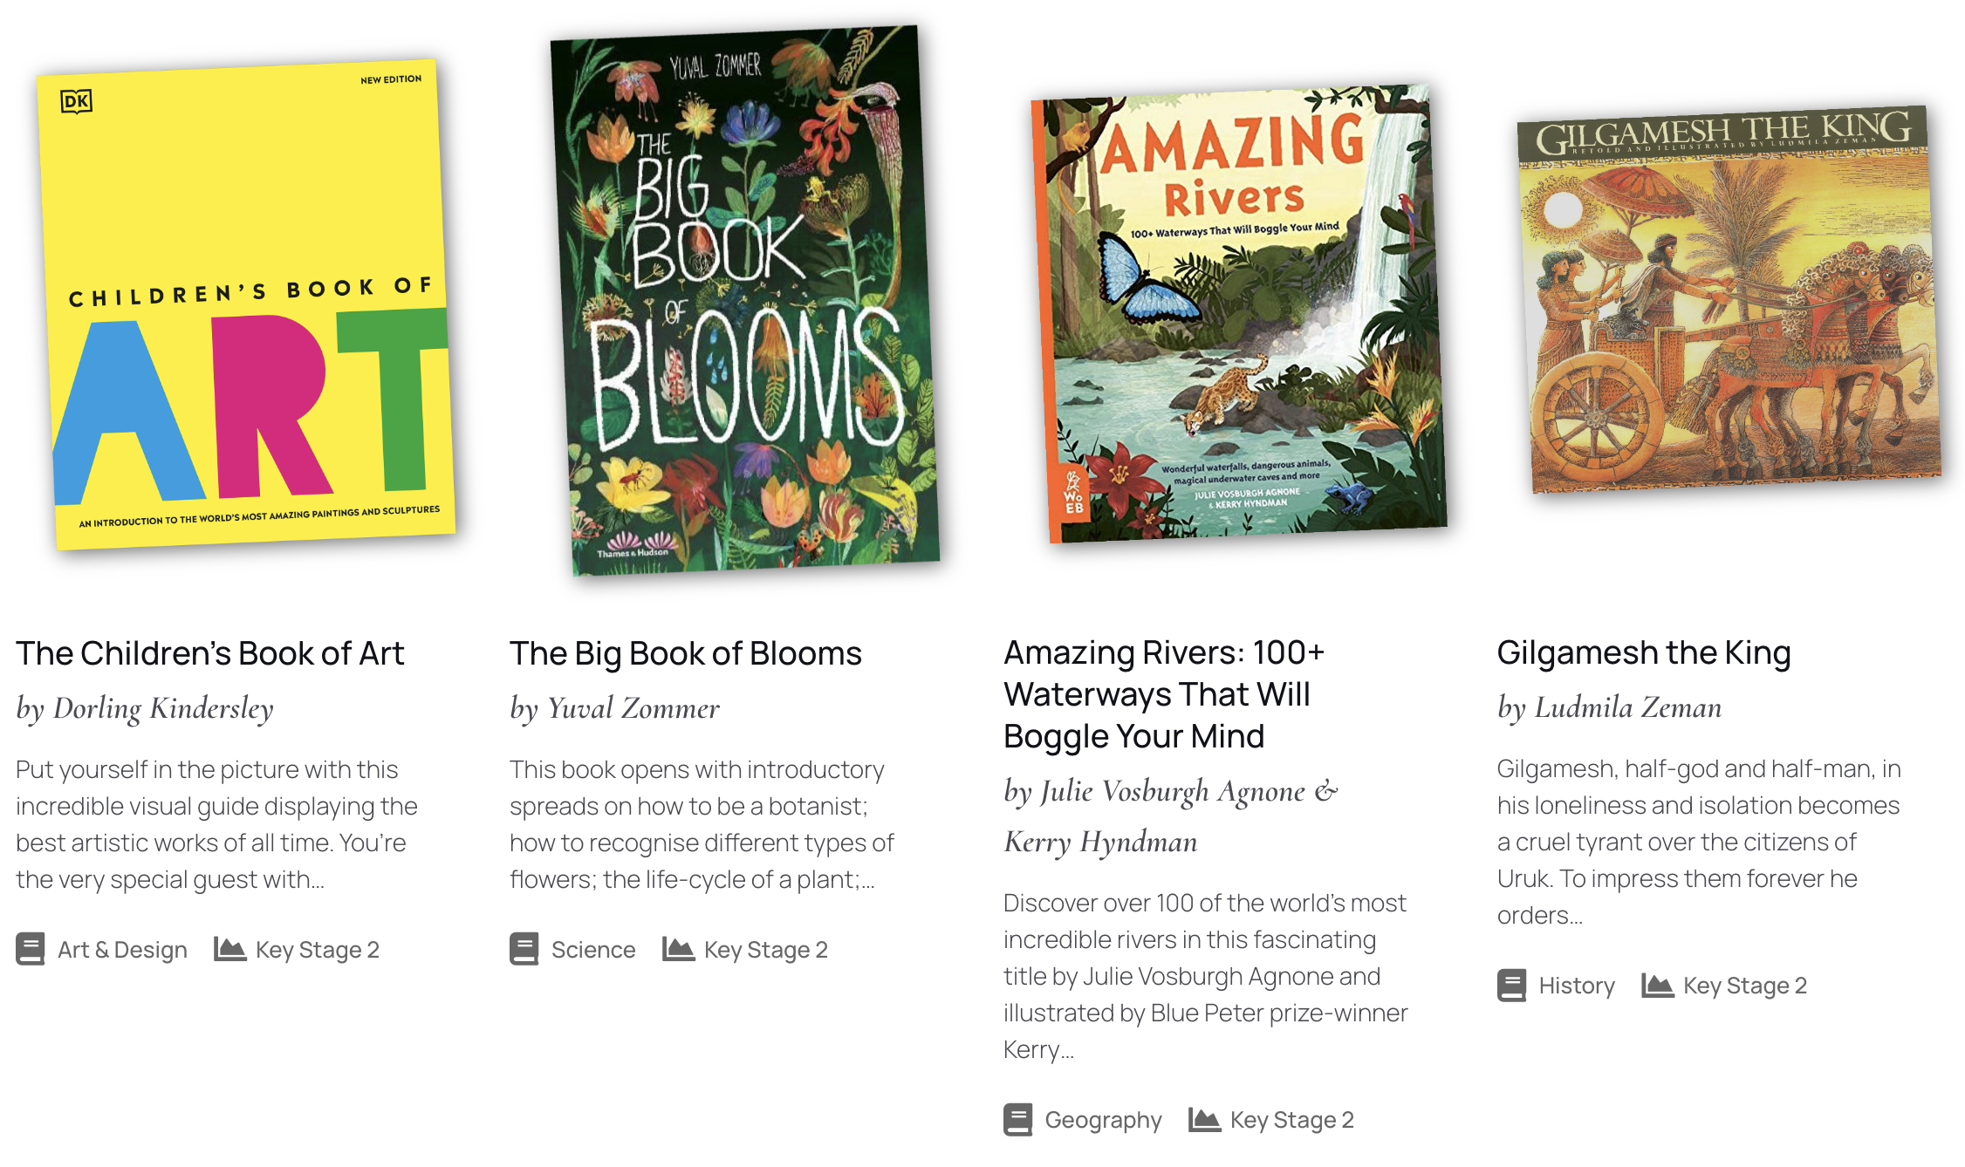1965x1167 pixels.
Task: Open the Gilgamesh the King title link
Action: coord(1644,652)
